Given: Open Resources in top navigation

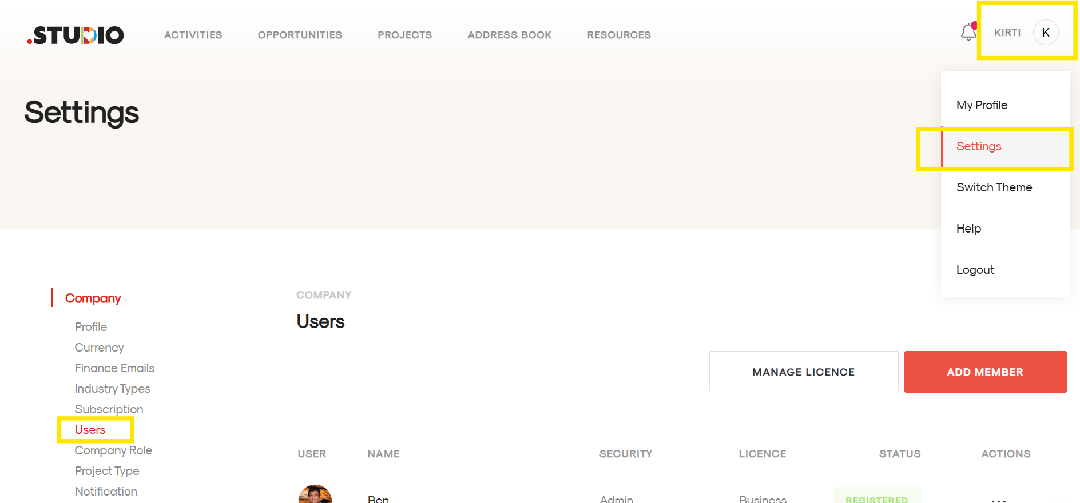Looking at the screenshot, I should click(618, 35).
